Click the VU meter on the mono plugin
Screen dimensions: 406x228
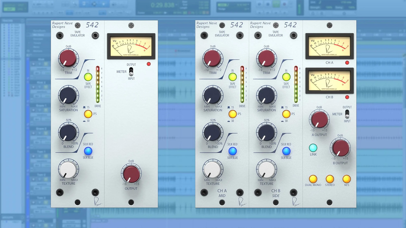pos(131,46)
